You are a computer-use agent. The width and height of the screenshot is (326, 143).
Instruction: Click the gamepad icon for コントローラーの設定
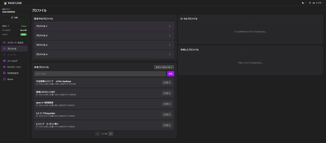click(x=4, y=43)
